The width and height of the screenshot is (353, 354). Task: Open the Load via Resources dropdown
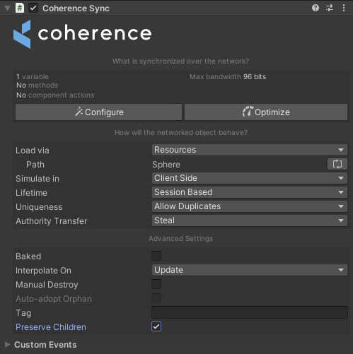(x=250, y=150)
